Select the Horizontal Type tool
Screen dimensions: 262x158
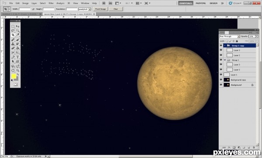point(18,57)
